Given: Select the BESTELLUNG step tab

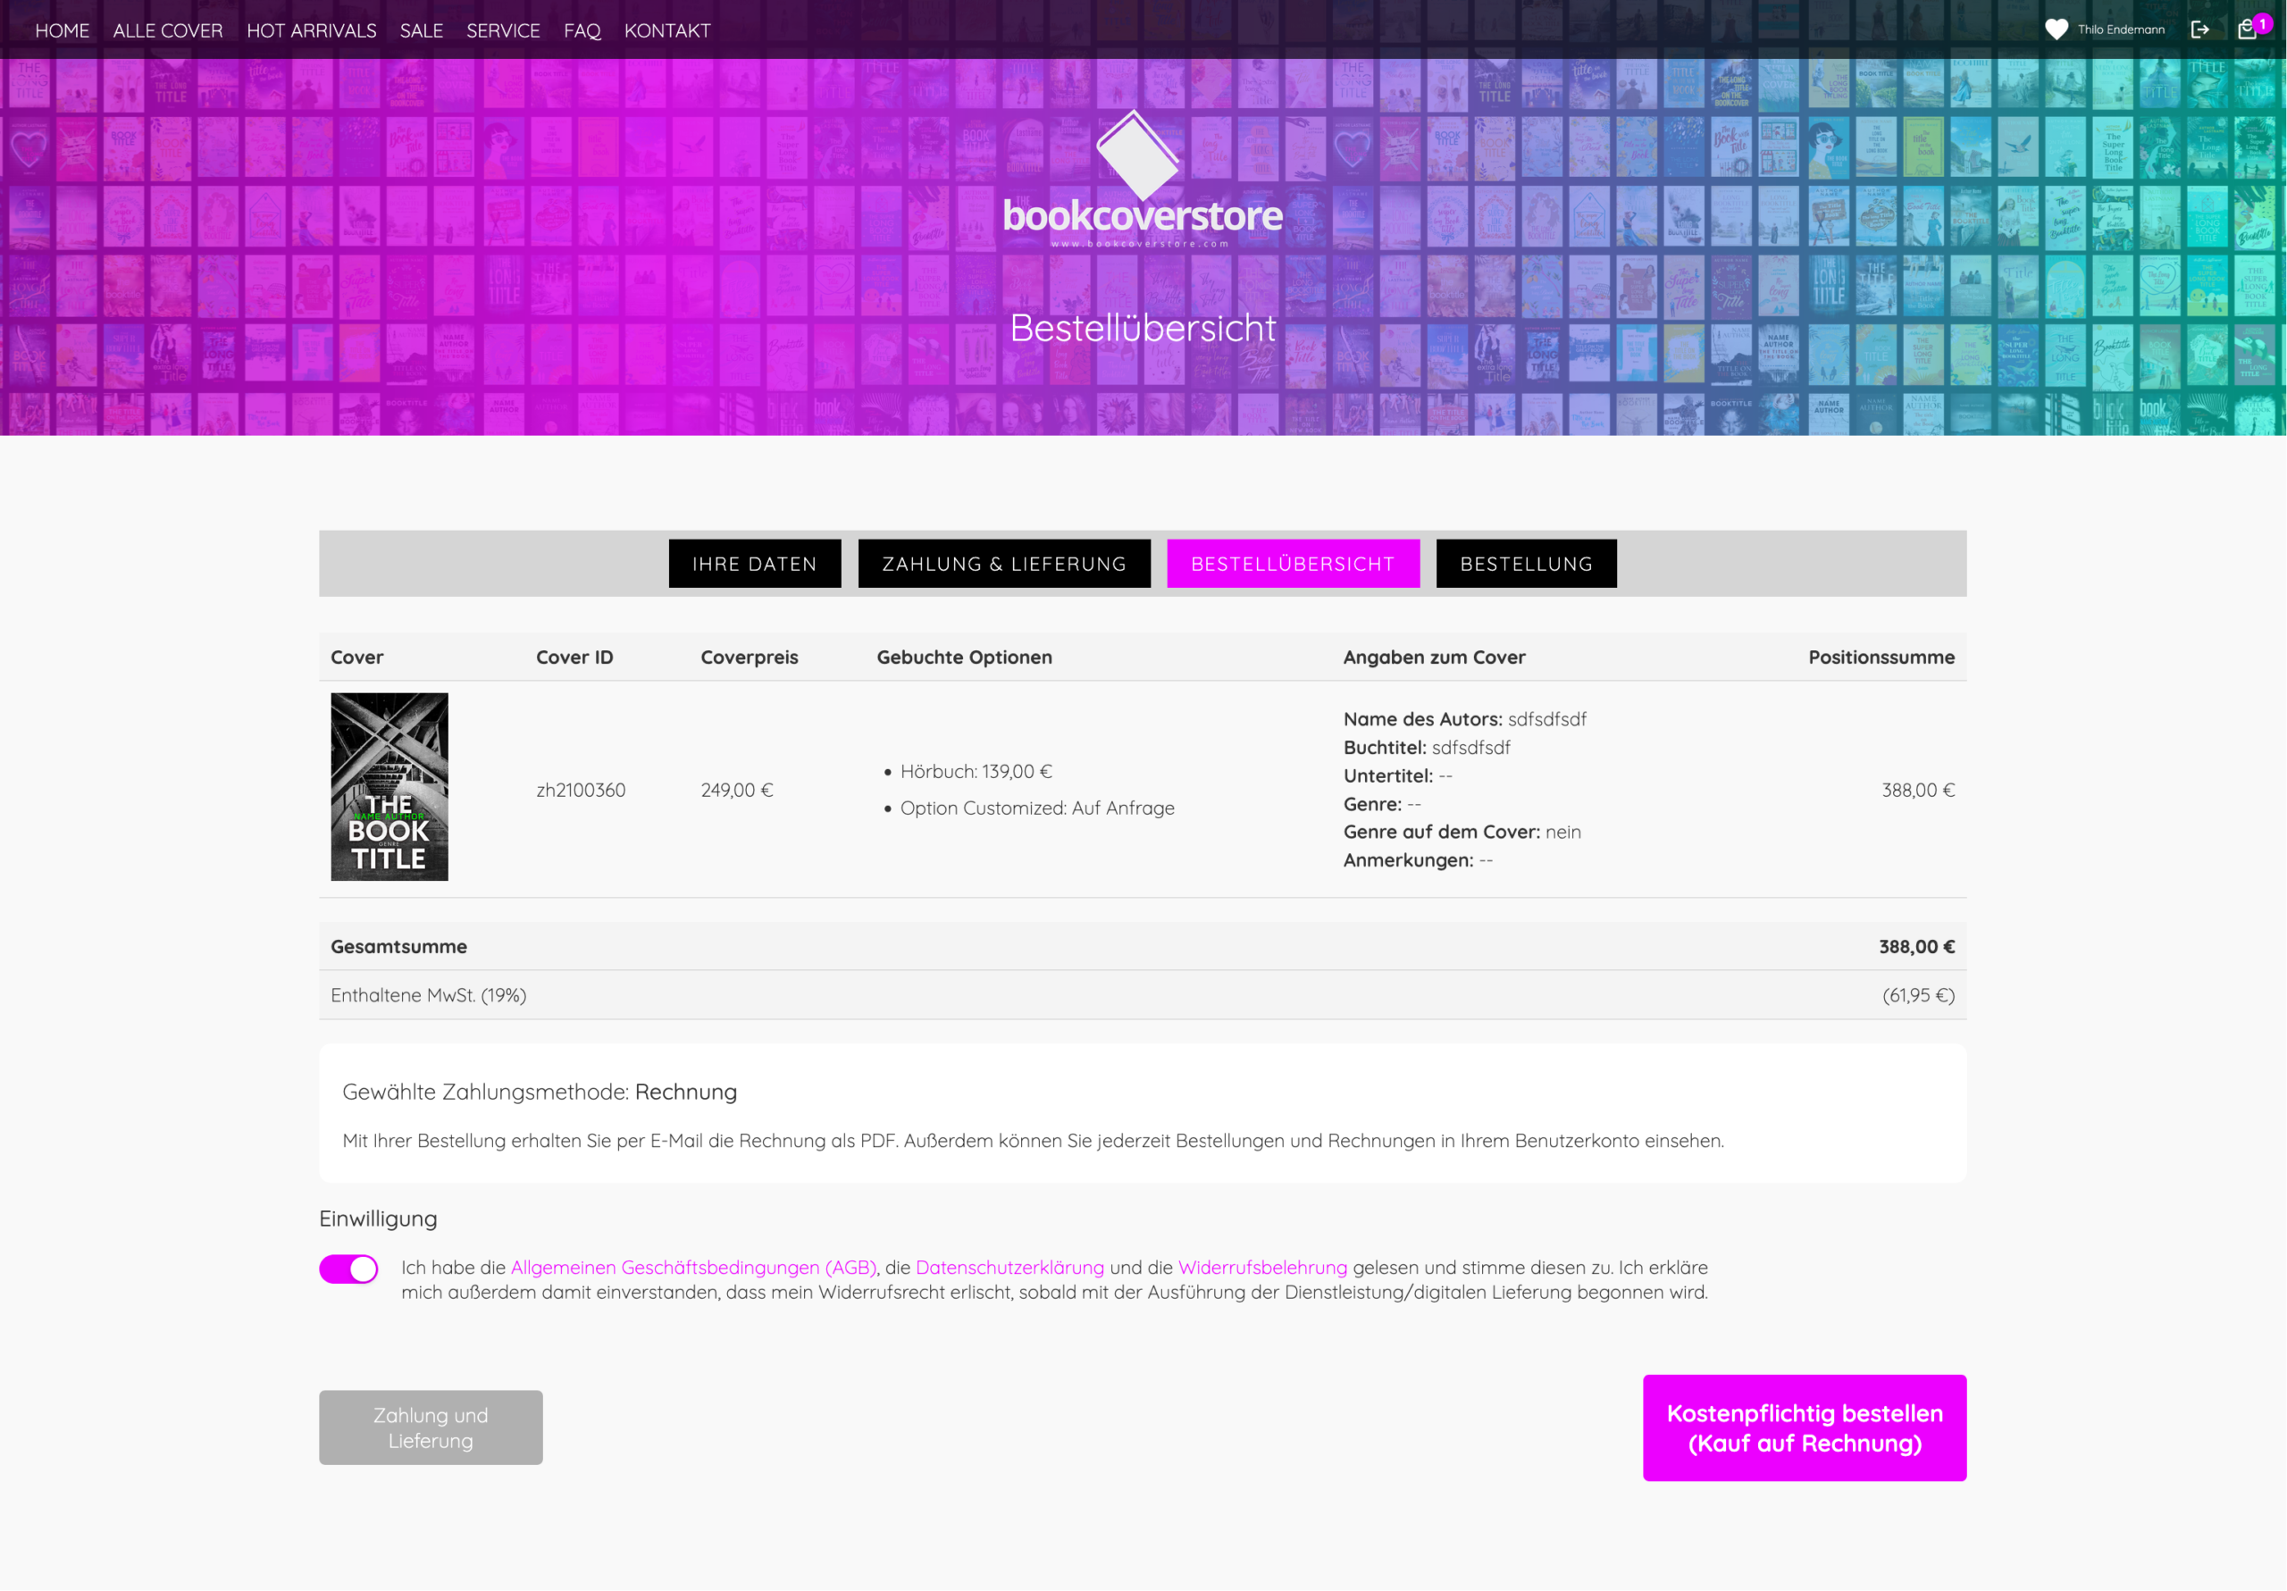Looking at the screenshot, I should (x=1525, y=564).
